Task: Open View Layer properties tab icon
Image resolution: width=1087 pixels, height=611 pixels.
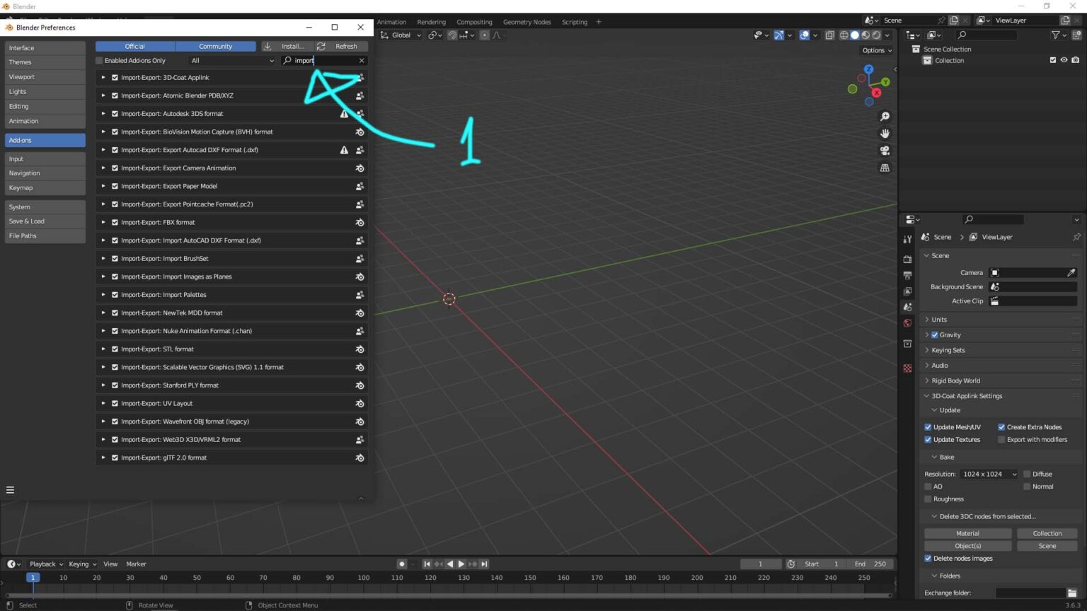Action: pyautogui.click(x=907, y=291)
